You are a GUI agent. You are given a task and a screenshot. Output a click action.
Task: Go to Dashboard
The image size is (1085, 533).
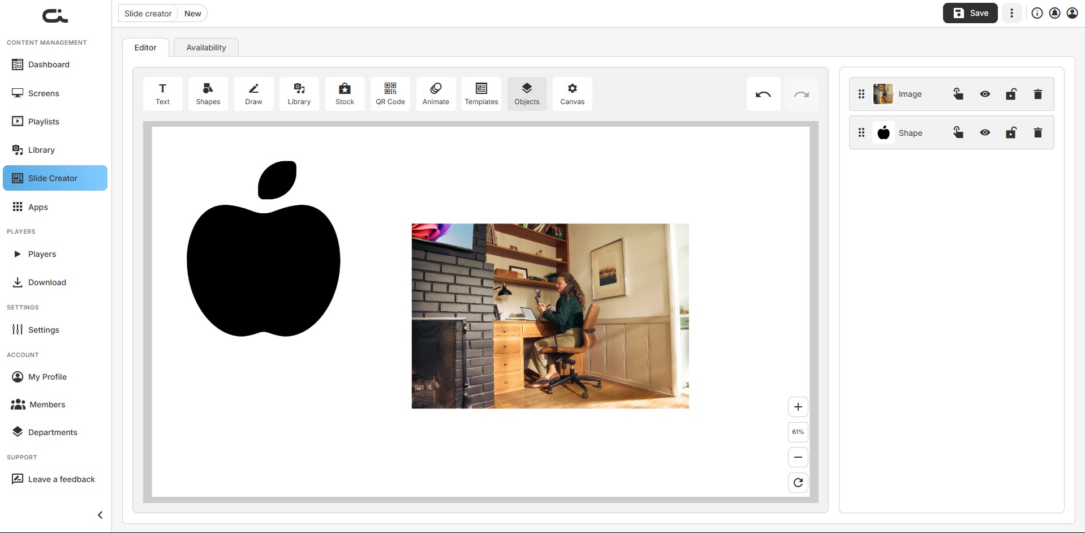click(55, 65)
